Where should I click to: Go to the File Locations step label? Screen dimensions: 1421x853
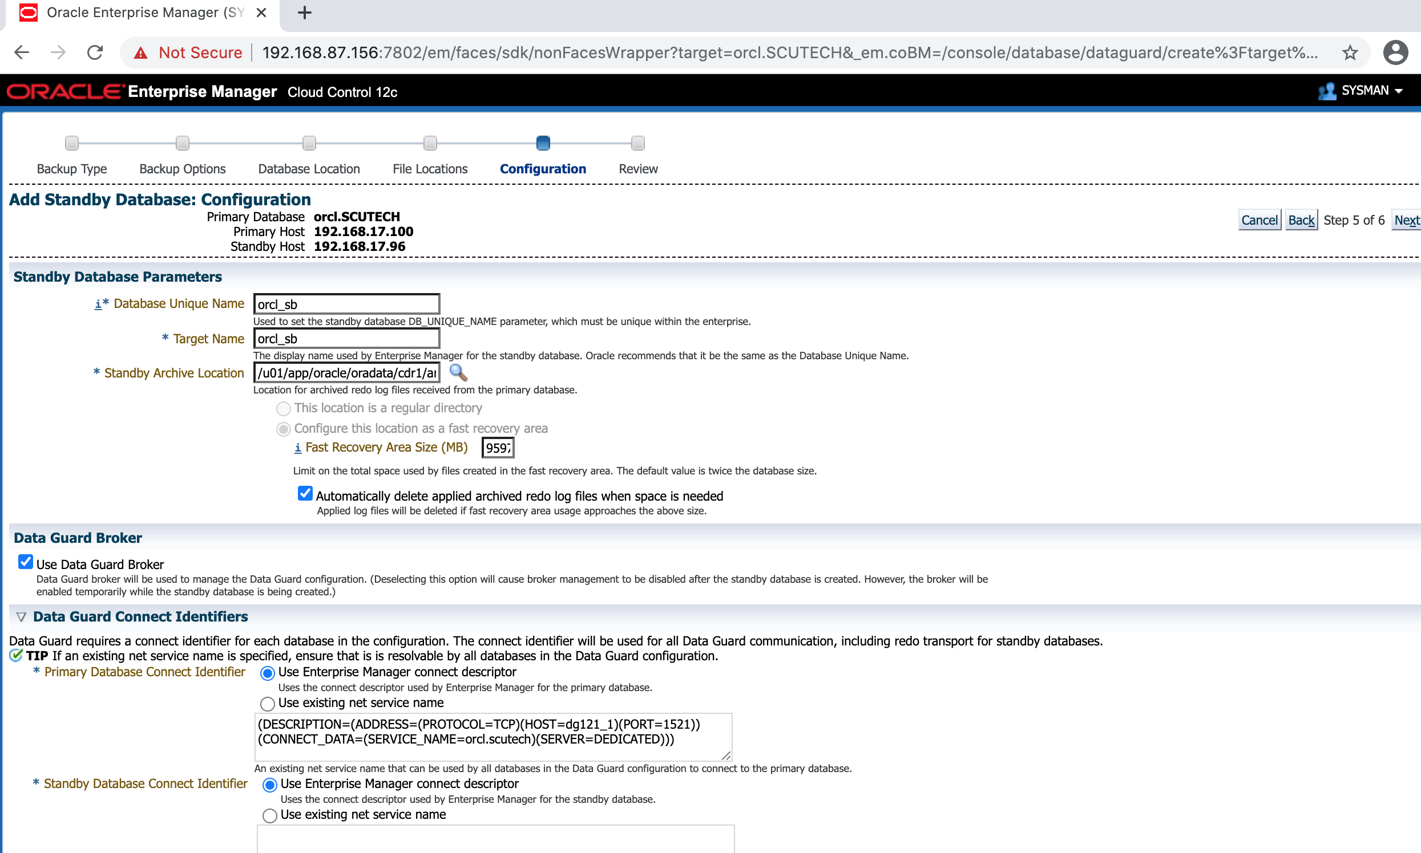click(430, 169)
